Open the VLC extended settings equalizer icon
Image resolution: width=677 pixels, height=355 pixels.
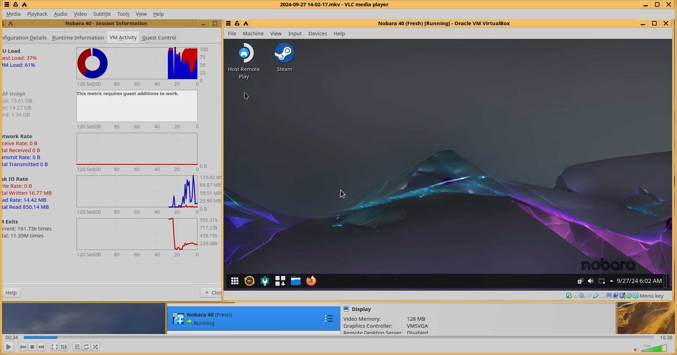point(64,347)
